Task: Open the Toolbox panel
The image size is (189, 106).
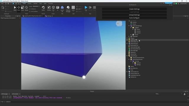Action: coord(49,8)
